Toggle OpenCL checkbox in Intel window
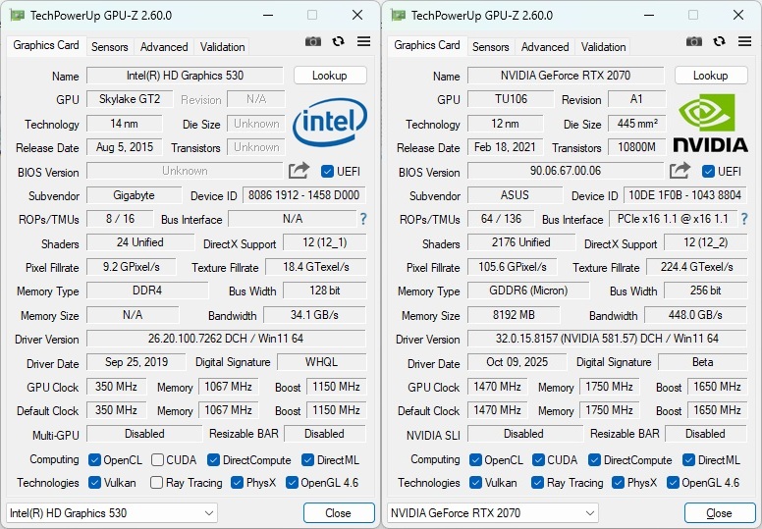 tap(94, 460)
